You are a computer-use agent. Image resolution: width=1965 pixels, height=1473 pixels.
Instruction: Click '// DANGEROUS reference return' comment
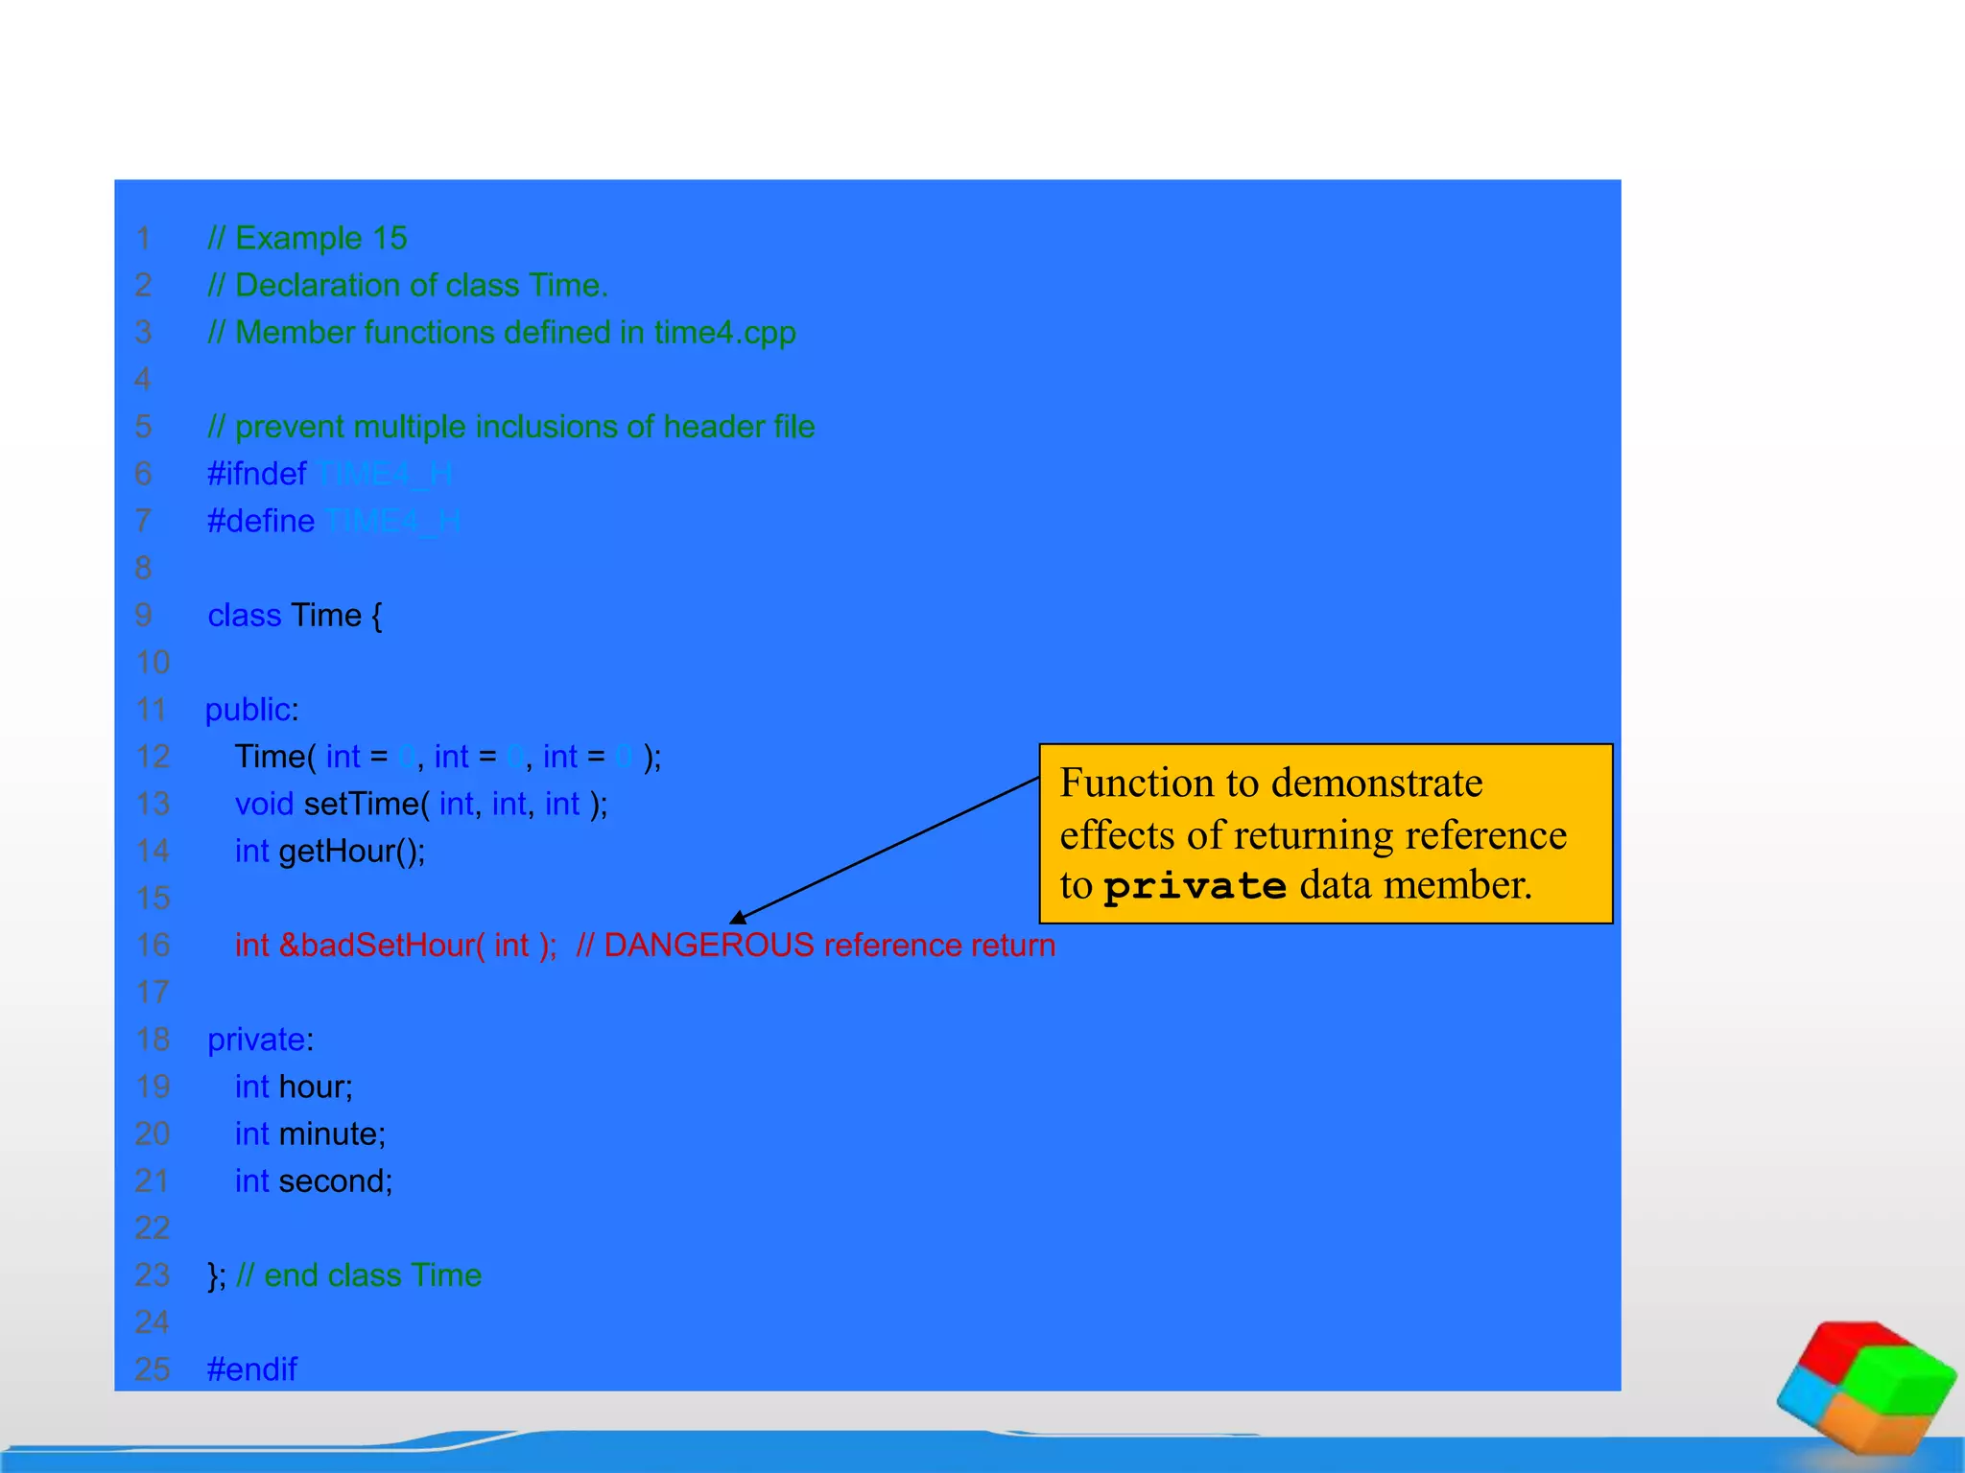pyautogui.click(x=816, y=946)
